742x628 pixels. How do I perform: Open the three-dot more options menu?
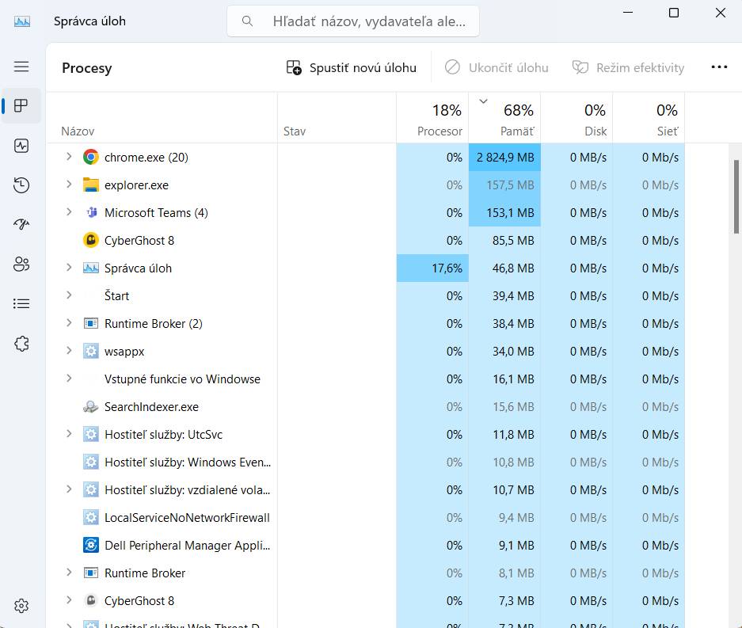(719, 67)
